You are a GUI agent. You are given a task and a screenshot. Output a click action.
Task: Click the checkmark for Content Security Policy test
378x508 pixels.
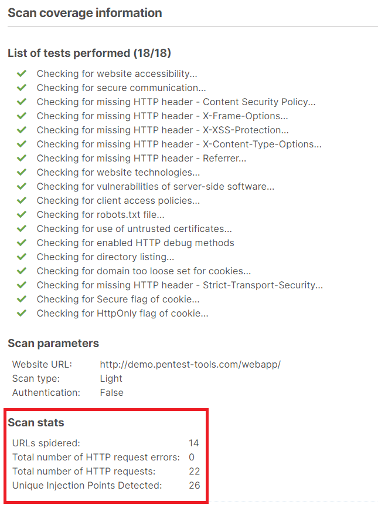pyautogui.click(x=22, y=102)
